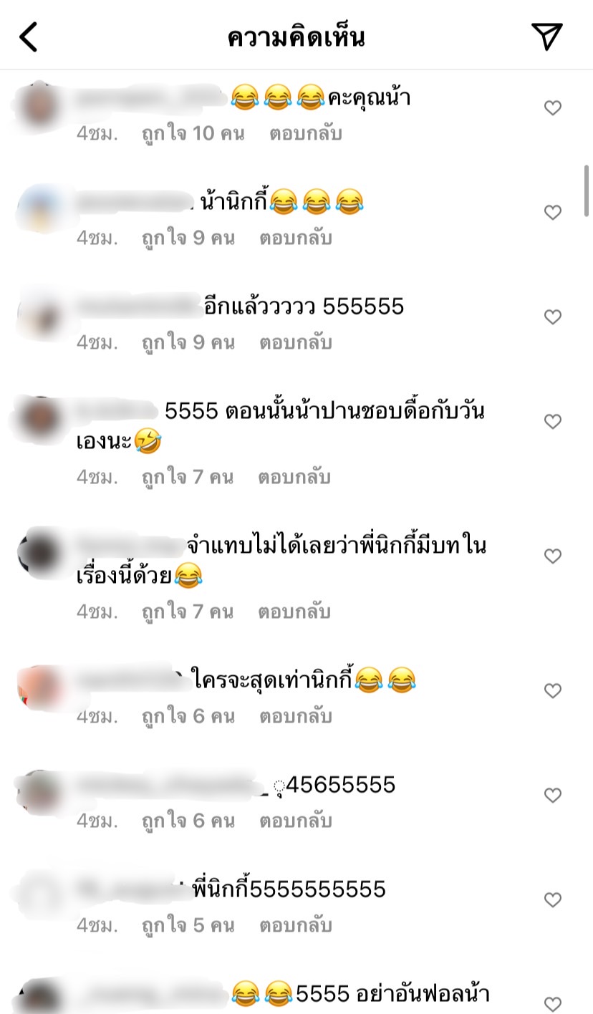This screenshot has height=1014, width=593.
Task: Reply to the พี่นิกกี้5555555555 comment
Action: point(295,925)
